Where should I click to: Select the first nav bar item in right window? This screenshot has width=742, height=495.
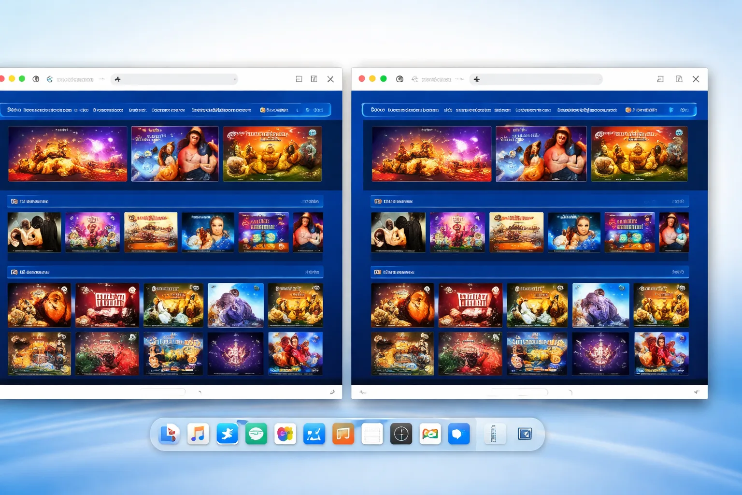(378, 110)
